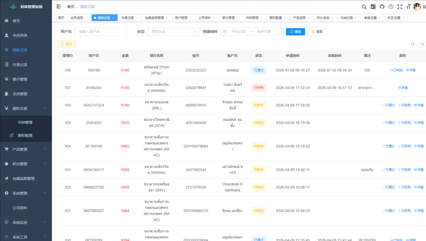This screenshot has width=426, height=241.
Task: Expand the 系统管理 sidebar group
Action: tap(26, 193)
